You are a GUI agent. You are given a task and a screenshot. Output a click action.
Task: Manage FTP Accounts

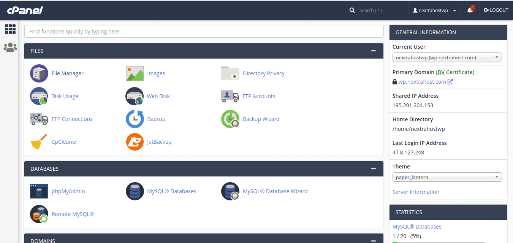point(259,96)
